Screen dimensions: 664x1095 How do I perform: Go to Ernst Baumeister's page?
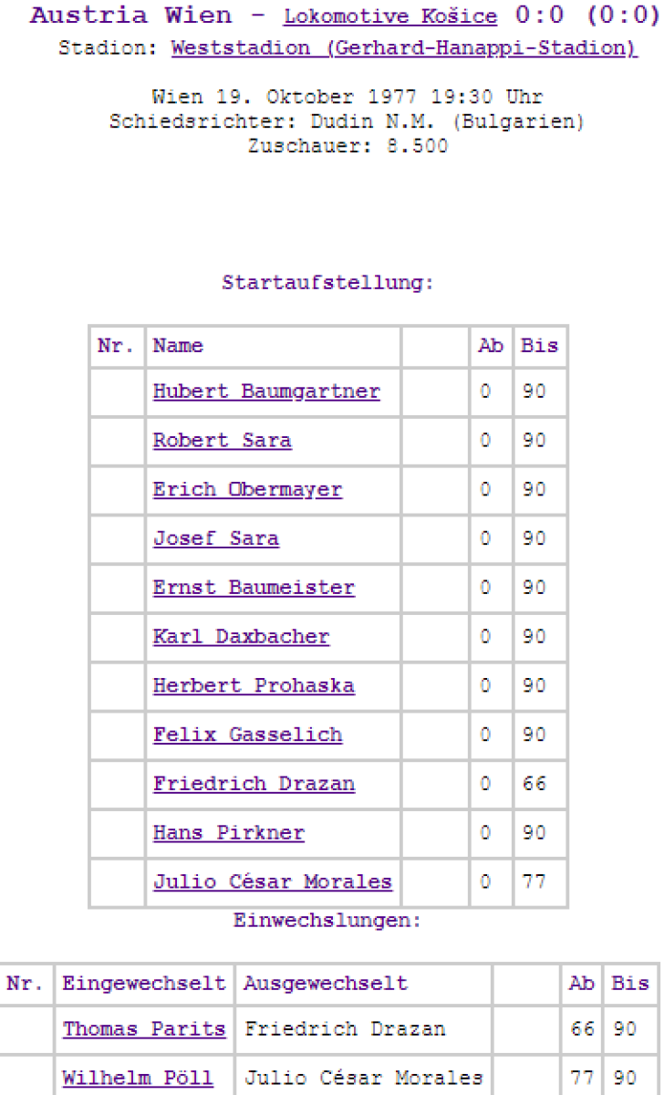(254, 589)
